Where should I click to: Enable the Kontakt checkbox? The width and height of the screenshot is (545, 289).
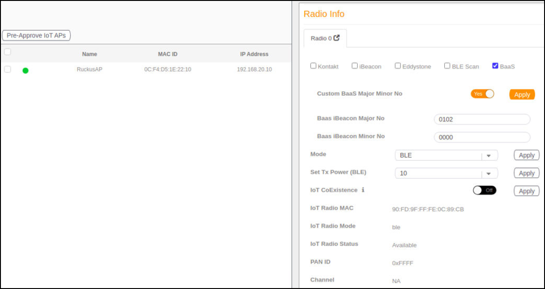pos(313,66)
